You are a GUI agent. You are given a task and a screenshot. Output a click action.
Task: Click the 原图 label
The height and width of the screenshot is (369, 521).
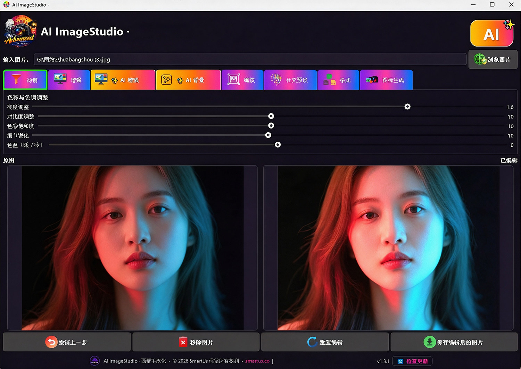(9, 160)
